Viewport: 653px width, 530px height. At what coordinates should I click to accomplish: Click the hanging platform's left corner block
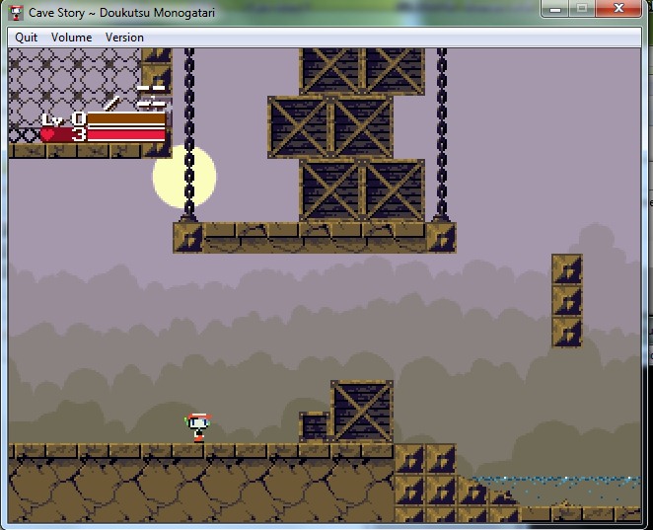click(188, 238)
